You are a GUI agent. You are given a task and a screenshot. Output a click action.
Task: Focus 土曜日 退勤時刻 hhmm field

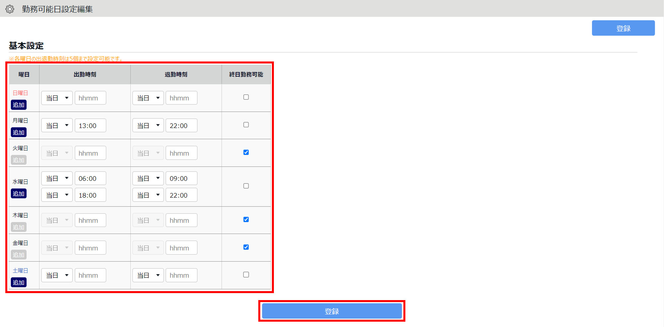point(182,275)
